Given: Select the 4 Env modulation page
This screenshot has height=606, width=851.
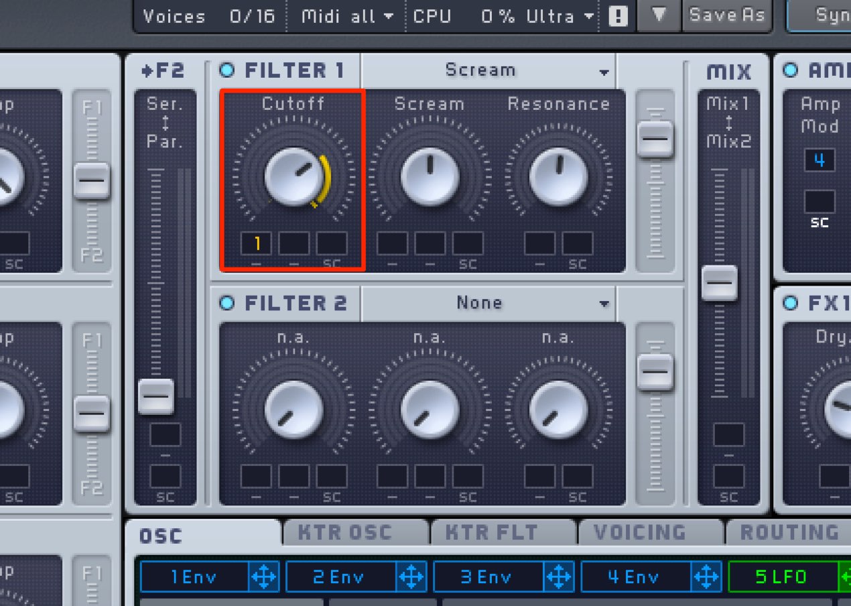Looking at the screenshot, I should [x=636, y=577].
